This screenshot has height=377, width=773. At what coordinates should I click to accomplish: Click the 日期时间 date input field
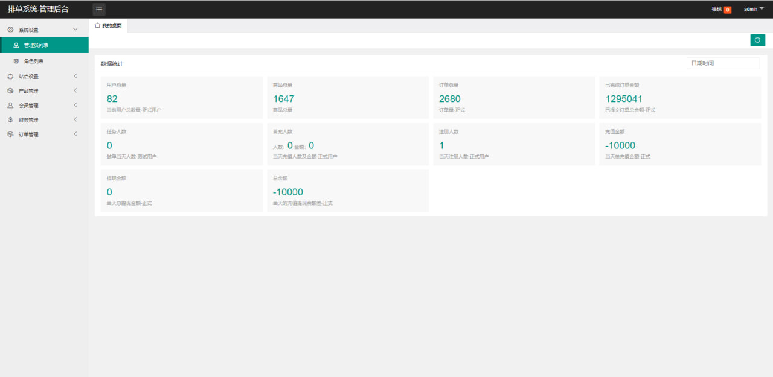(722, 63)
